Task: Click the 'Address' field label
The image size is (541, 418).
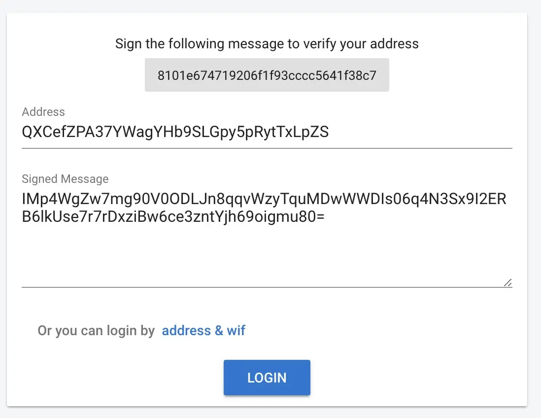Action: point(43,112)
